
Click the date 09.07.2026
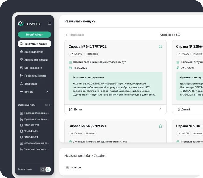point(188,68)
